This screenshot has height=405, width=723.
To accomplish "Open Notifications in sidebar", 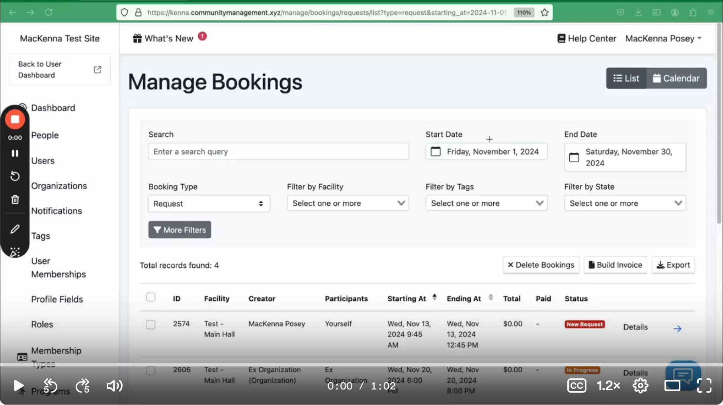I will pos(57,211).
